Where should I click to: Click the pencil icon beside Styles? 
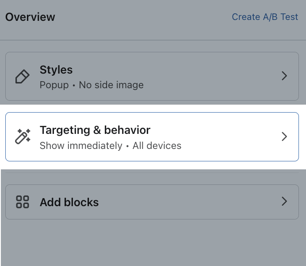(23, 76)
